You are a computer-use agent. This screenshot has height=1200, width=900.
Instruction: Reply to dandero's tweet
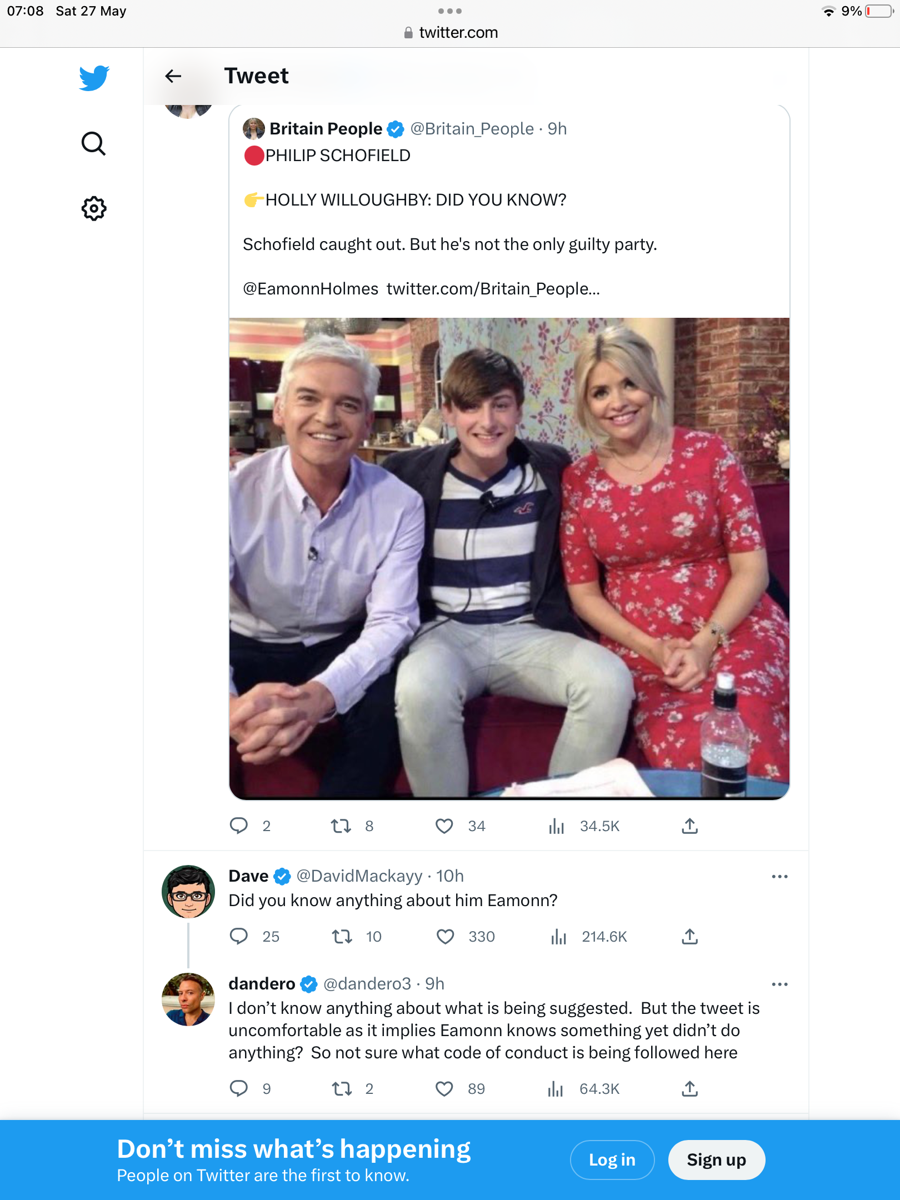(x=239, y=1088)
